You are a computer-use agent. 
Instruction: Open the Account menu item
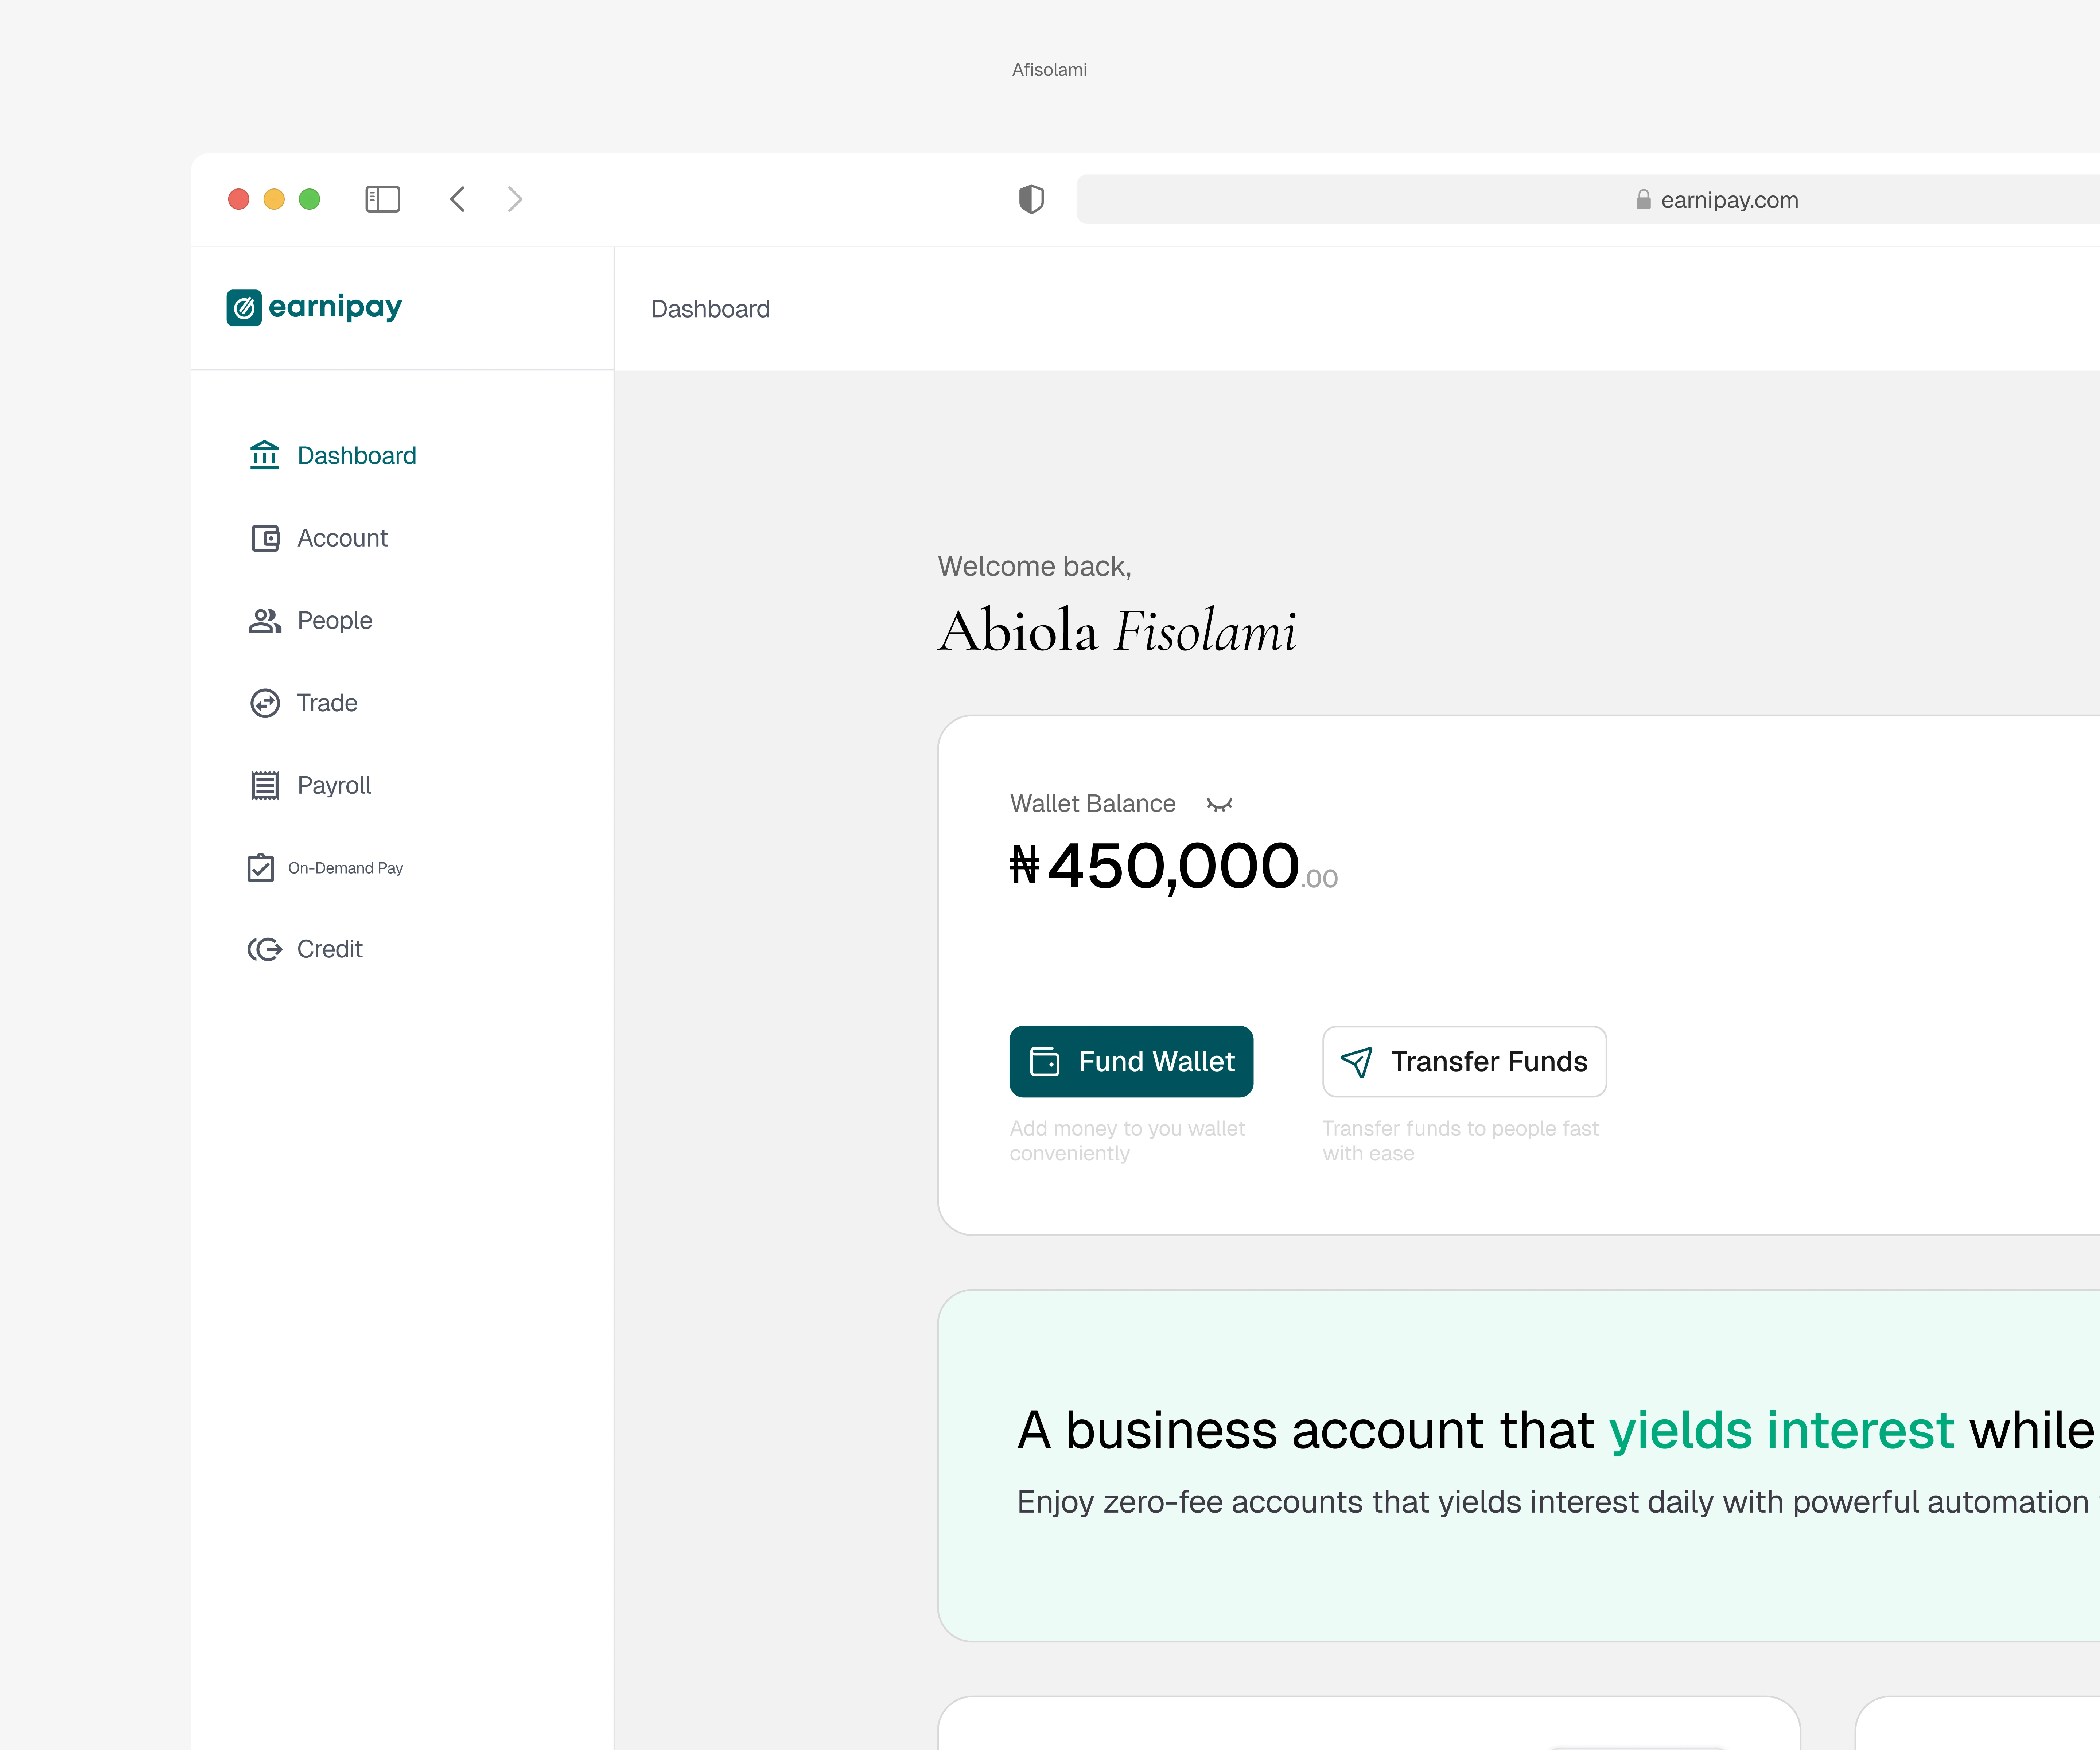342,538
